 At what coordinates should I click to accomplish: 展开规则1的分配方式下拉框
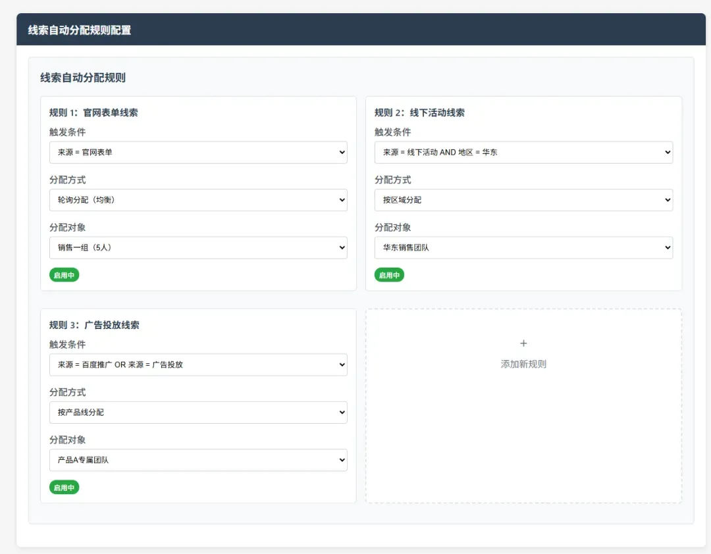[198, 200]
